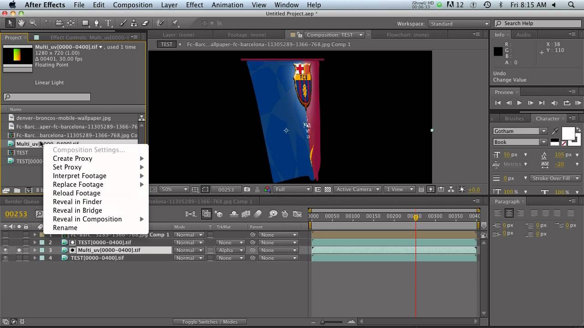Screen dimensions: 584x328
Task: Switch to the Render Queue tab
Action: (x=22, y=201)
